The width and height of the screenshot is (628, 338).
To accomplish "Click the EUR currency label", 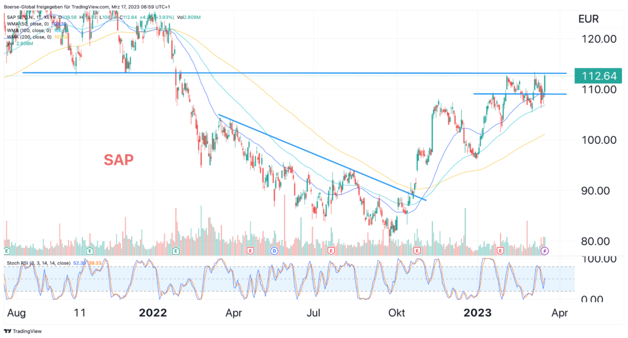I will [589, 19].
